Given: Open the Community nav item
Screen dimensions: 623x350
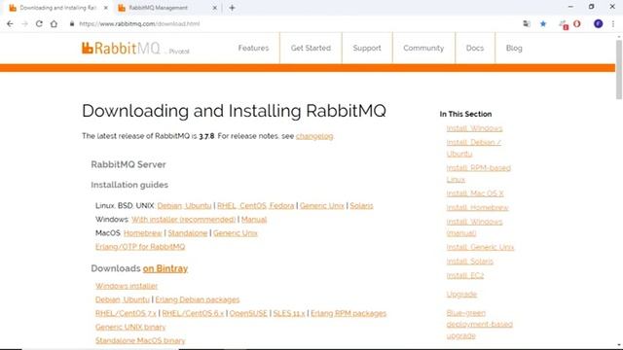Looking at the screenshot, I should pyautogui.click(x=423, y=48).
